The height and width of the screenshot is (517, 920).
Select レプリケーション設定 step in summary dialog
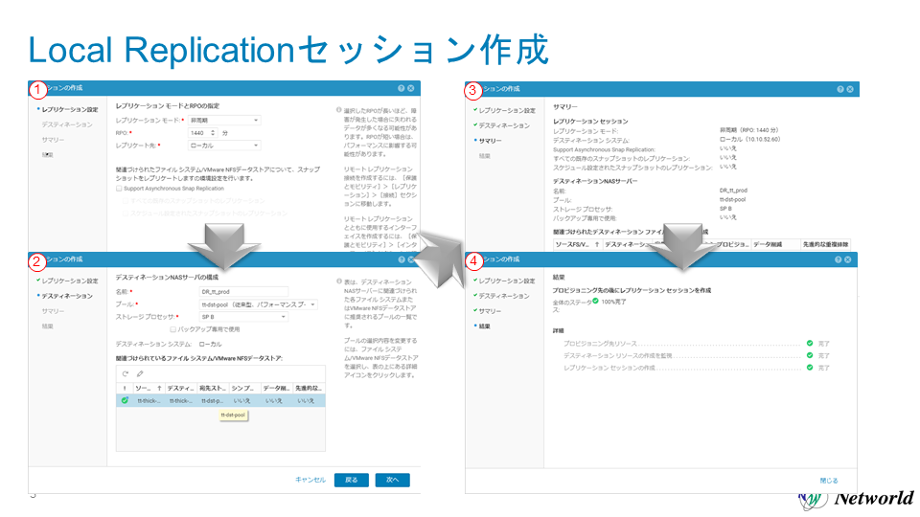tap(507, 110)
